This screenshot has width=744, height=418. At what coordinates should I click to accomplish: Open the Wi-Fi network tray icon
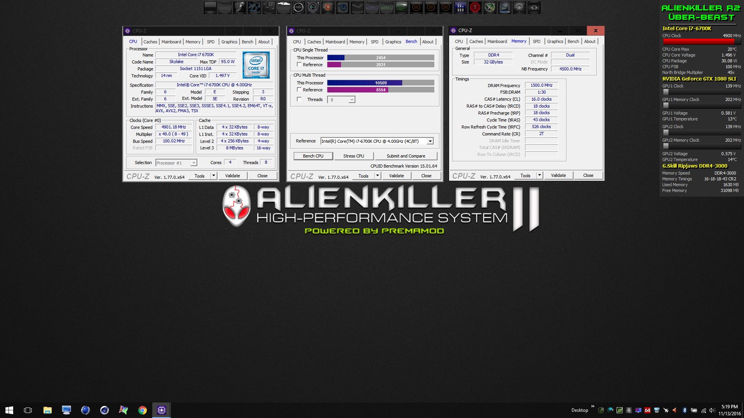pyautogui.click(x=704, y=411)
